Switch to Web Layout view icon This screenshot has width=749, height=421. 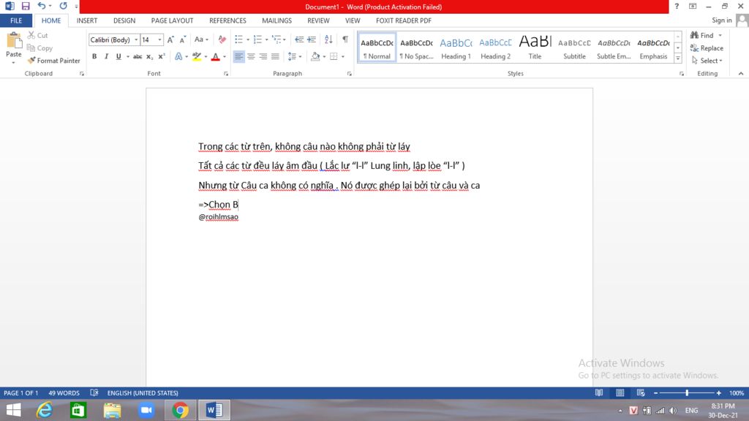(641, 392)
